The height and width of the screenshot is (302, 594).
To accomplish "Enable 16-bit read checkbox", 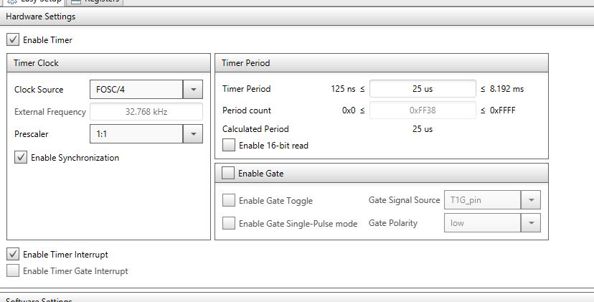I will click(229, 145).
